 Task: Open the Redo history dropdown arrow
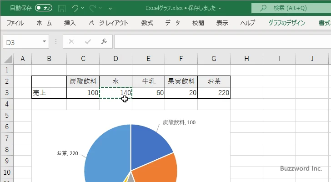pyautogui.click(x=100, y=8)
